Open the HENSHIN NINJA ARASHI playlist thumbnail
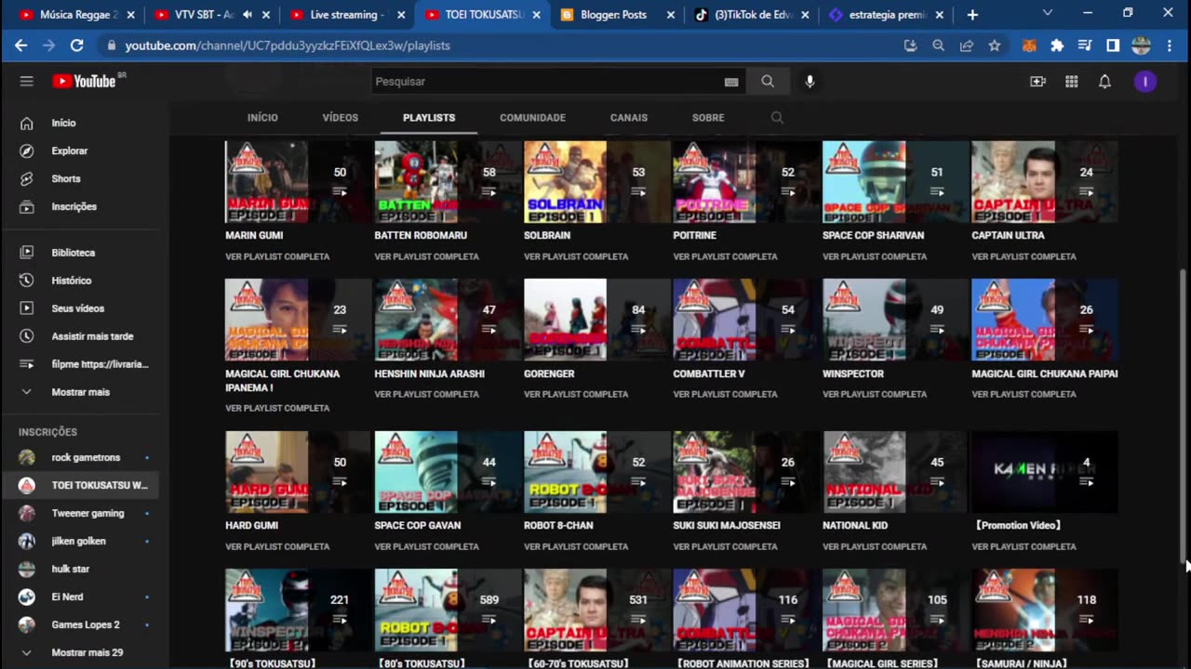This screenshot has height=669, width=1191. pyautogui.click(x=448, y=320)
